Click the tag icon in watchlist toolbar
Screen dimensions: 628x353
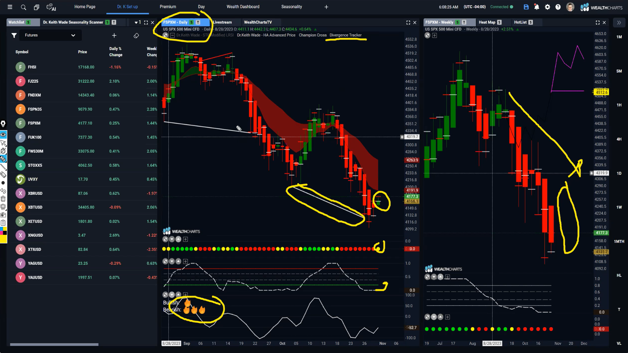click(136, 35)
